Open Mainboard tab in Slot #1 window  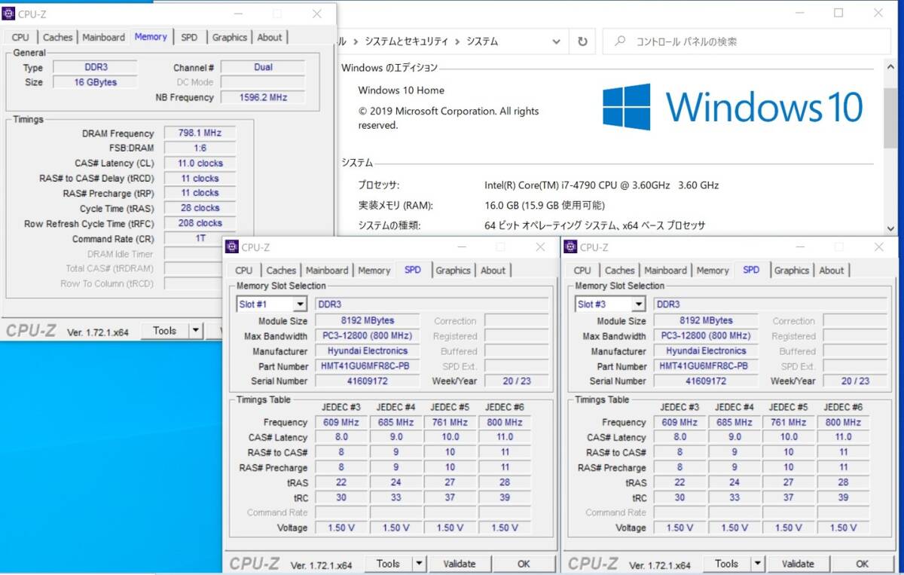point(327,270)
